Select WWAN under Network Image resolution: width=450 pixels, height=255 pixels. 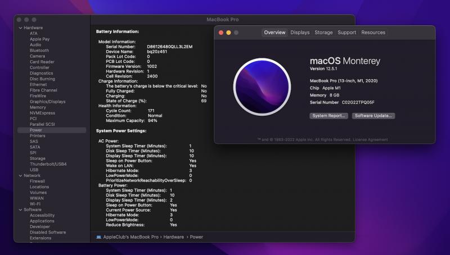[37, 198]
